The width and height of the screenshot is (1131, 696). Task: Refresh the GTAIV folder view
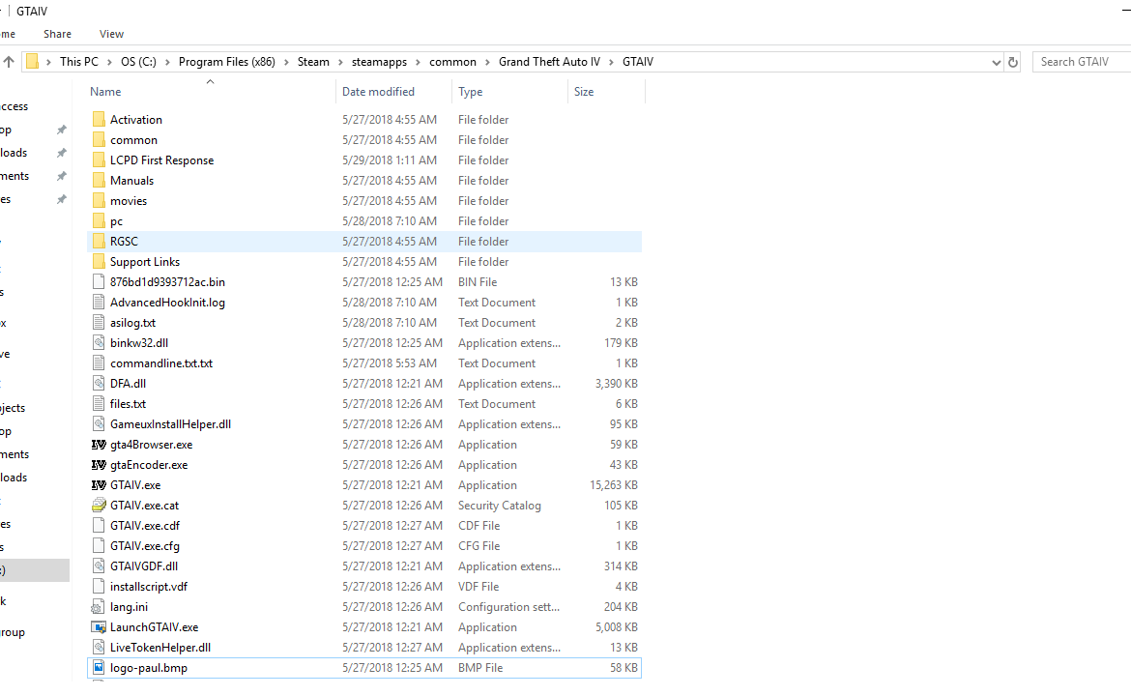coord(1013,62)
